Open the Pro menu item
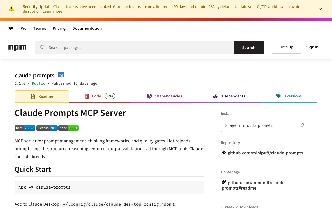 (x=24, y=28)
